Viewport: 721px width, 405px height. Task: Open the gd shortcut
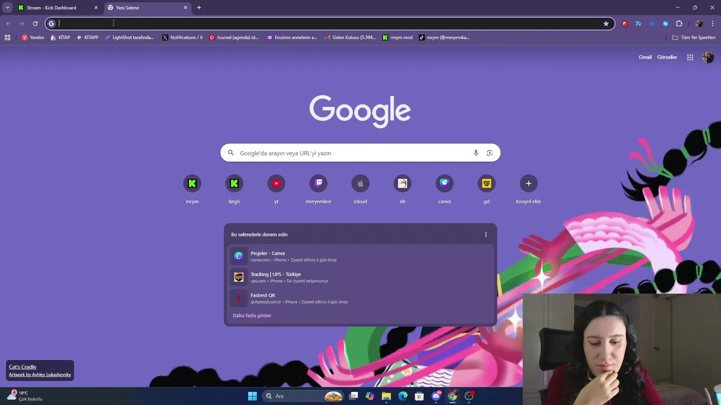point(487,190)
